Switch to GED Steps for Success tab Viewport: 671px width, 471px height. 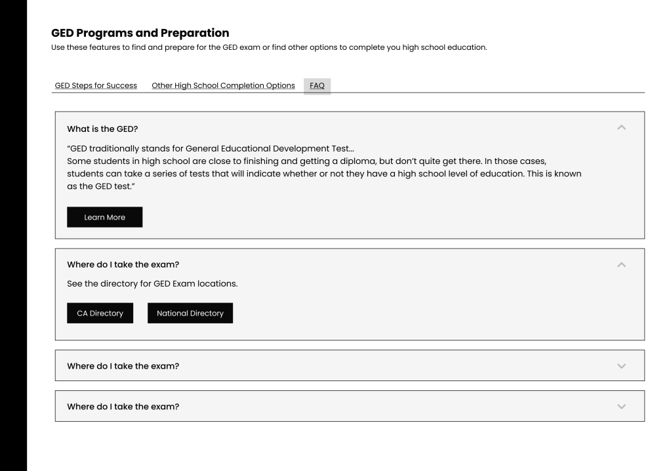[95, 85]
